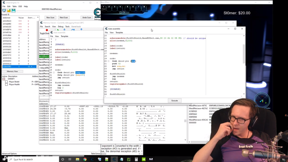The width and height of the screenshot is (288, 162).
Task: Click the red breakpoint dot in Memory Viewer
Action: click(x=47, y=30)
